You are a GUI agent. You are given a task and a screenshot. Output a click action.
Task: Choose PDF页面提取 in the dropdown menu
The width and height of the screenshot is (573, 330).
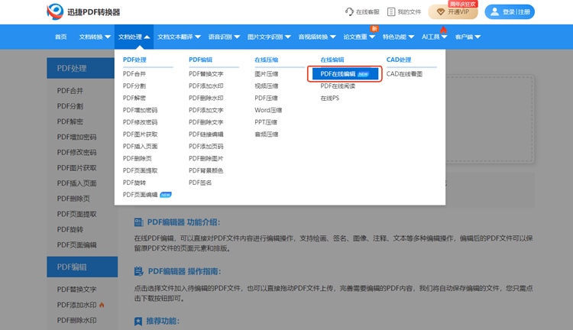click(140, 170)
